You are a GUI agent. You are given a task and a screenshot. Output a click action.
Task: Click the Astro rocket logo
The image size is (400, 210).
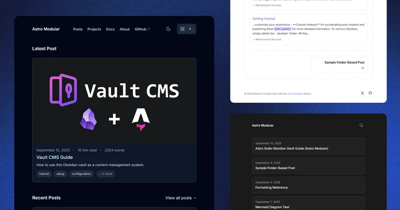pyautogui.click(x=141, y=119)
